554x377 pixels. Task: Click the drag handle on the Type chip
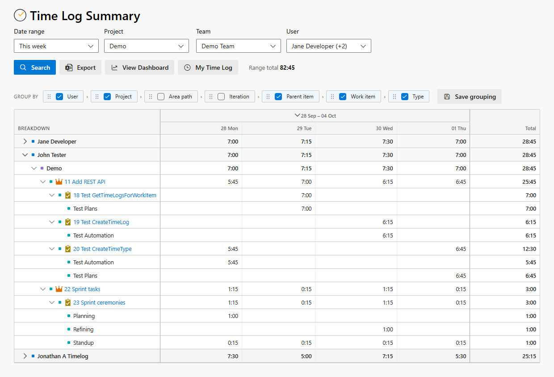395,97
